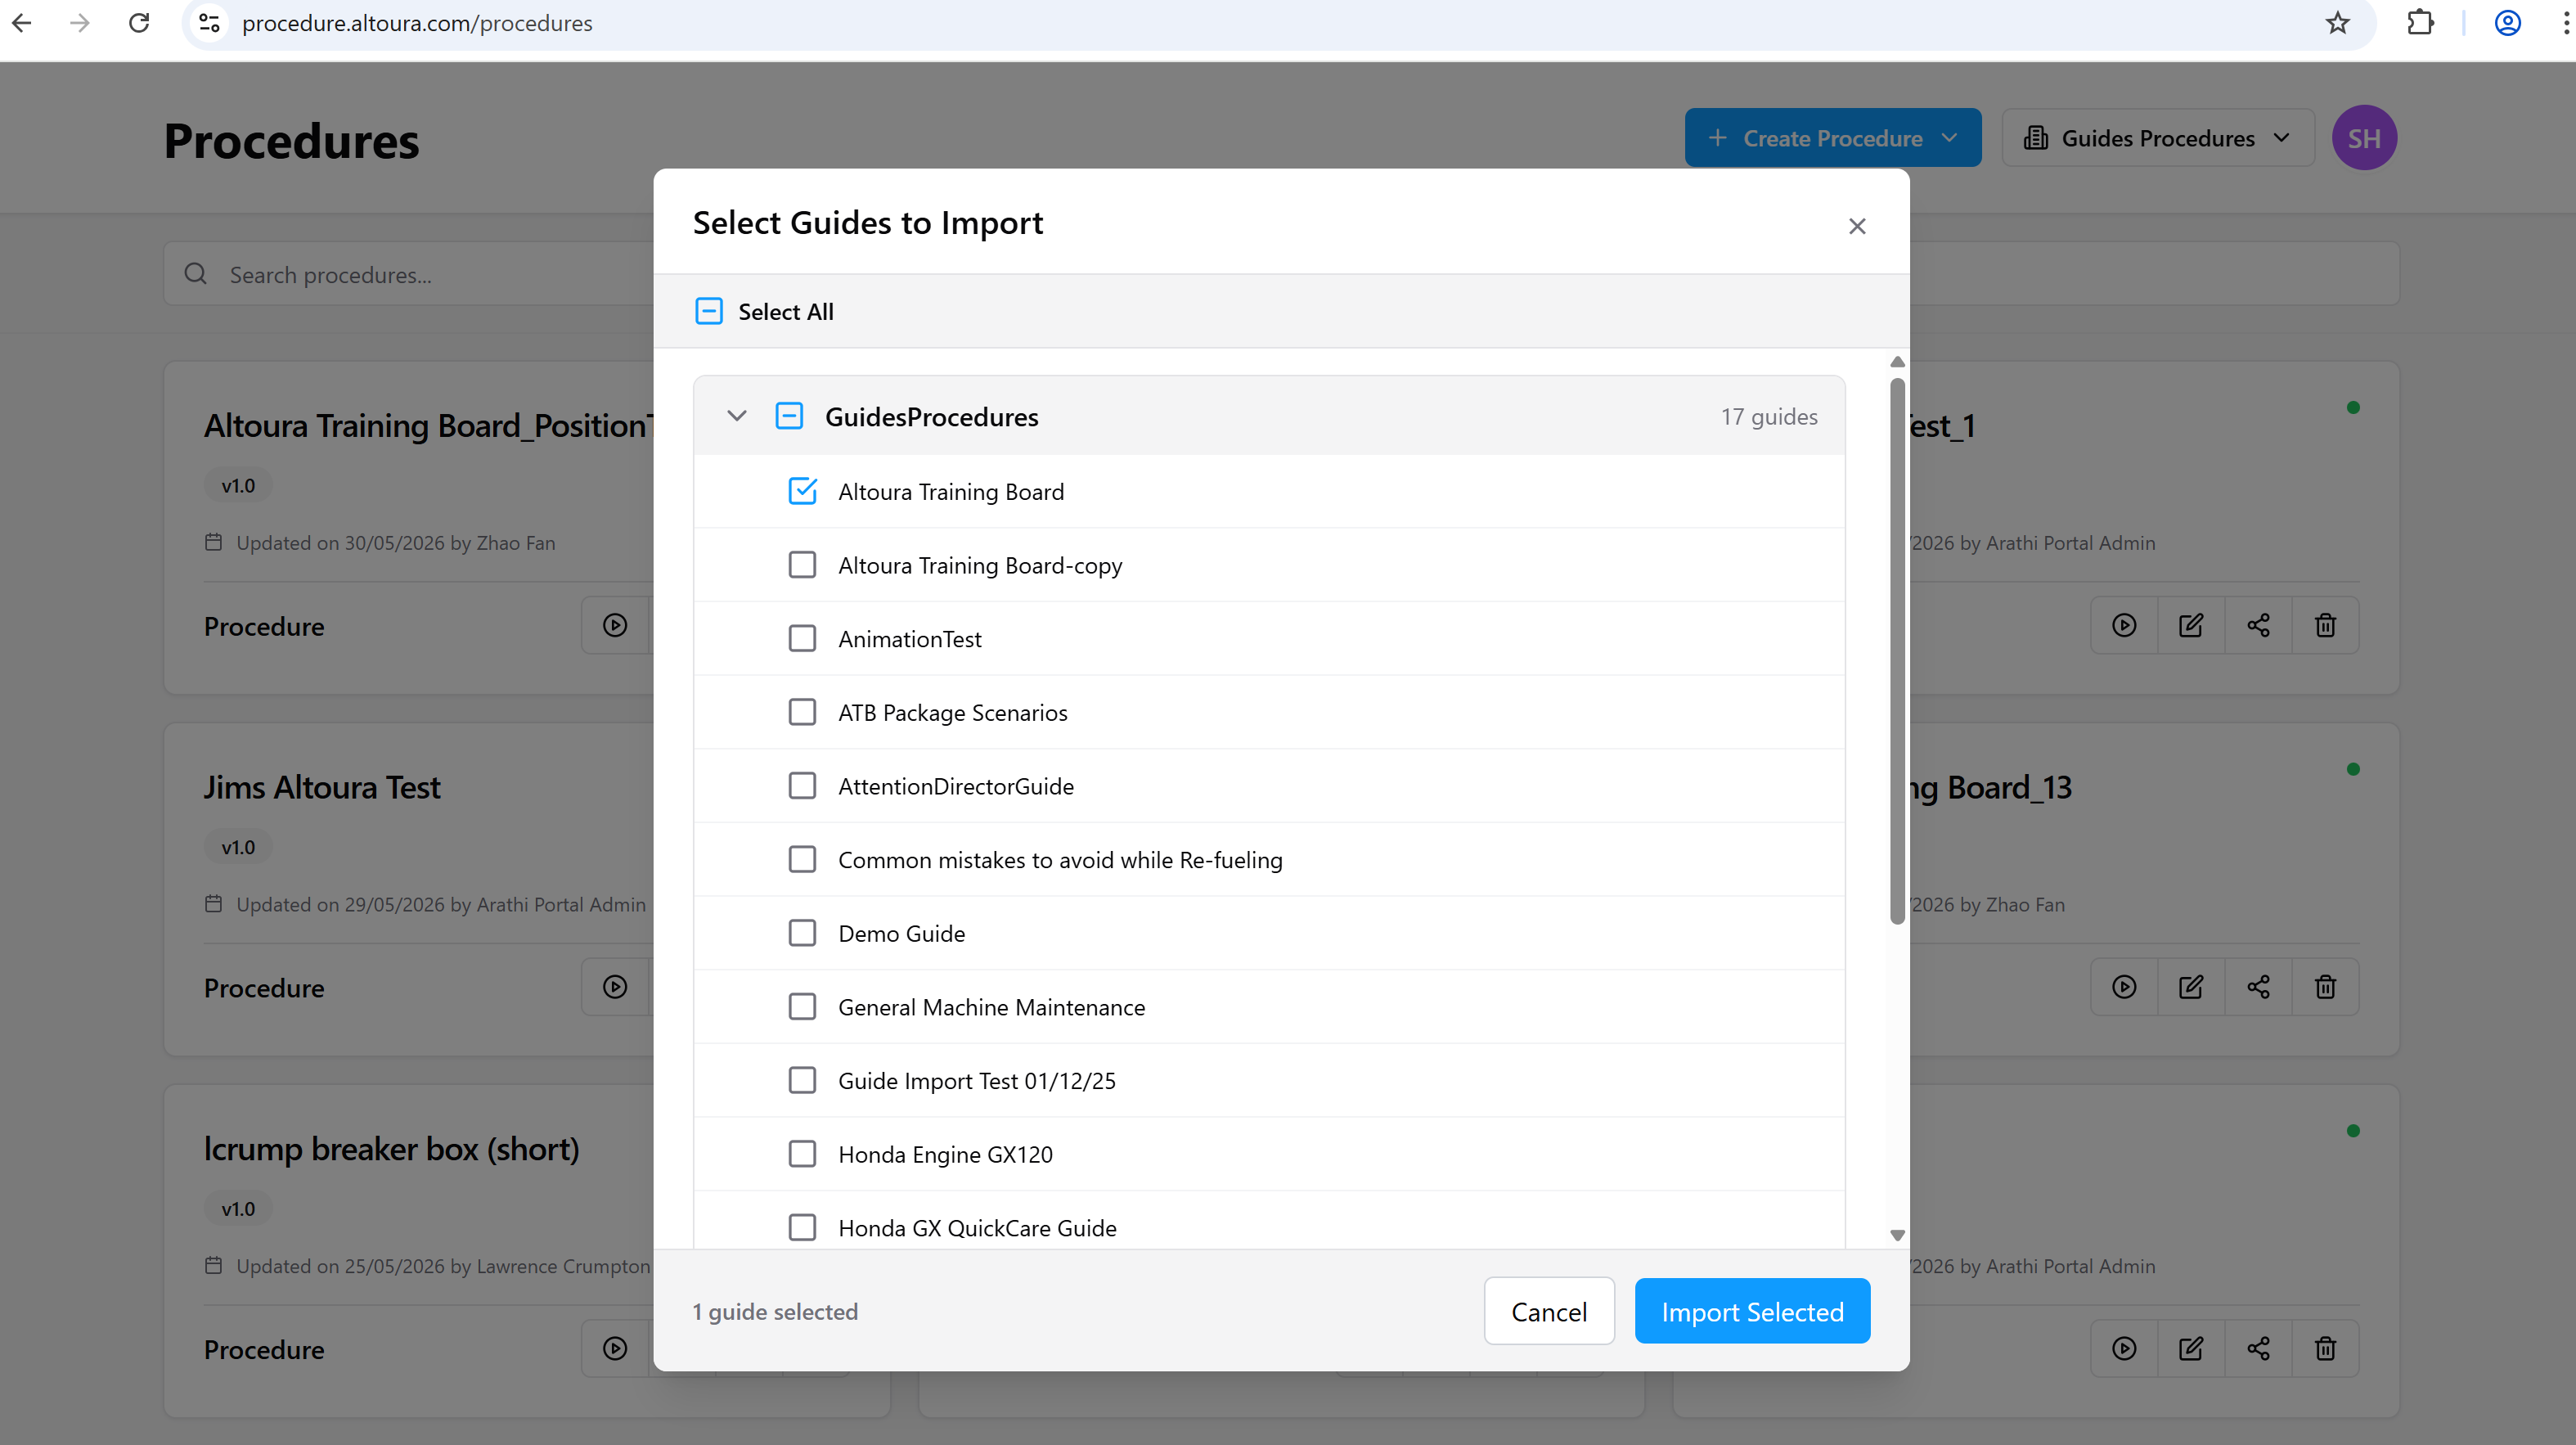Check Guide Import Test 01/12/25
This screenshot has height=1445, width=2576.
pyautogui.click(x=802, y=1080)
